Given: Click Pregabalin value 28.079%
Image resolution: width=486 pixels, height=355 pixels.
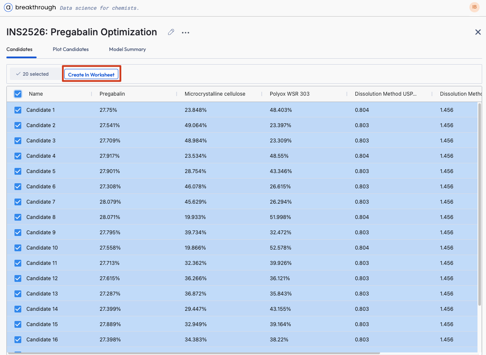Looking at the screenshot, I should [110, 202].
